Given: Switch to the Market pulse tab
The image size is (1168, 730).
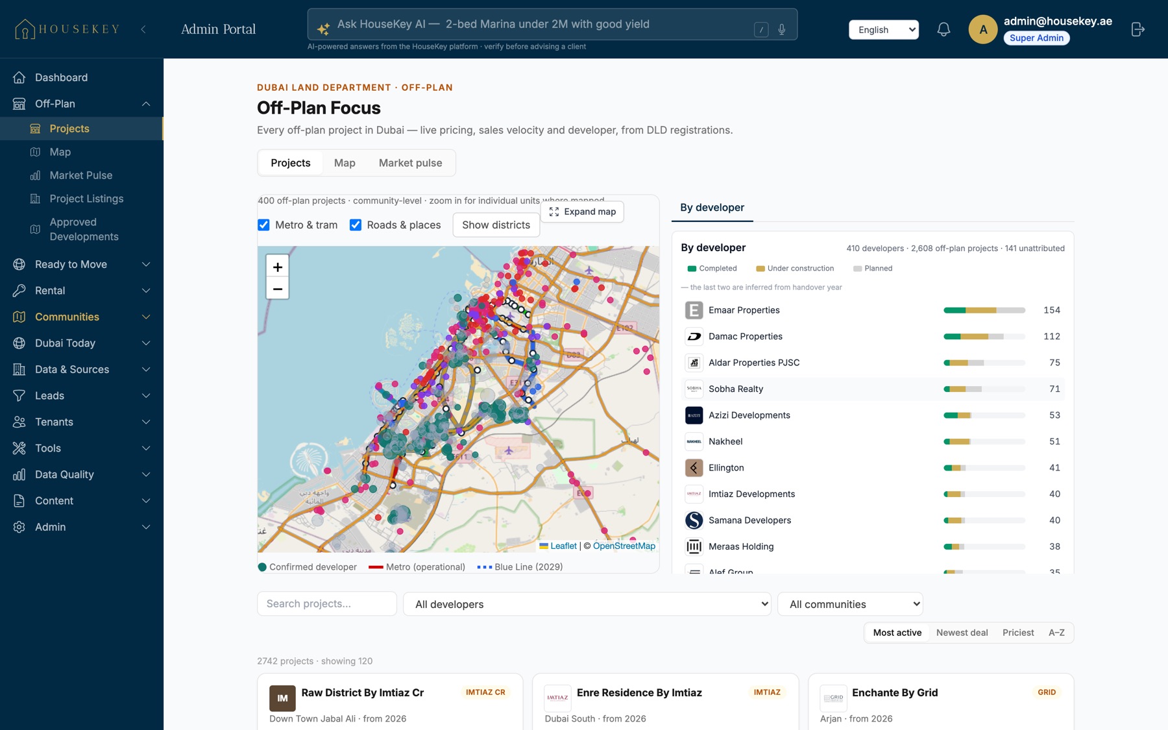Looking at the screenshot, I should [410, 163].
